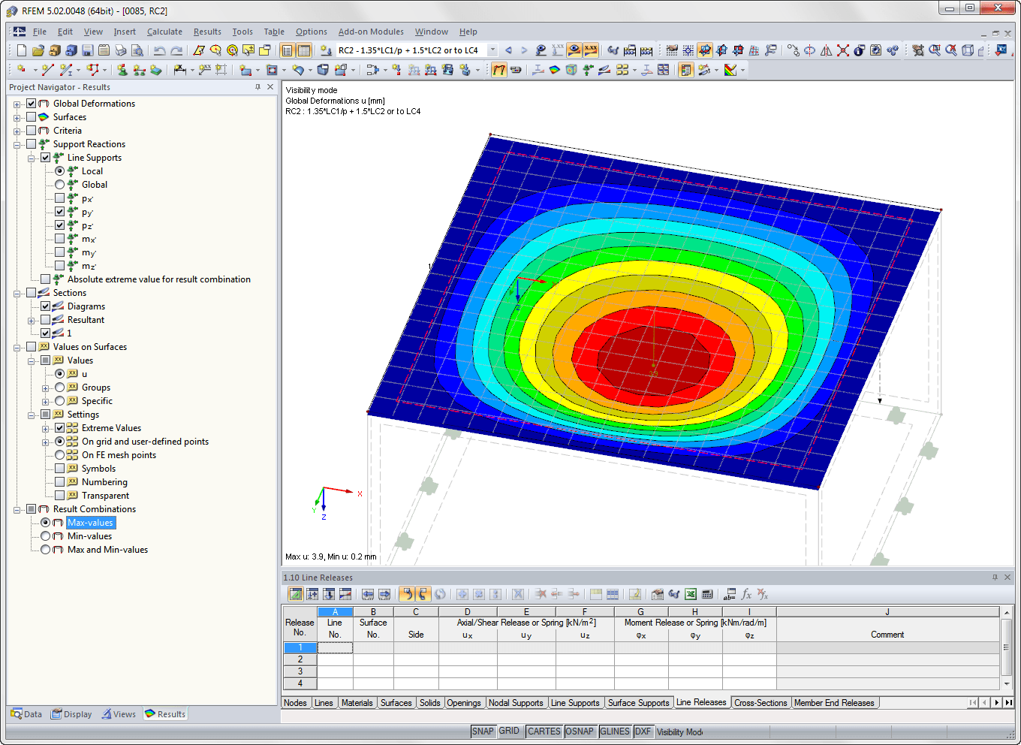Click Line No. cell in table row 1
Screen dimensions: 1021x745
pyautogui.click(x=335, y=647)
